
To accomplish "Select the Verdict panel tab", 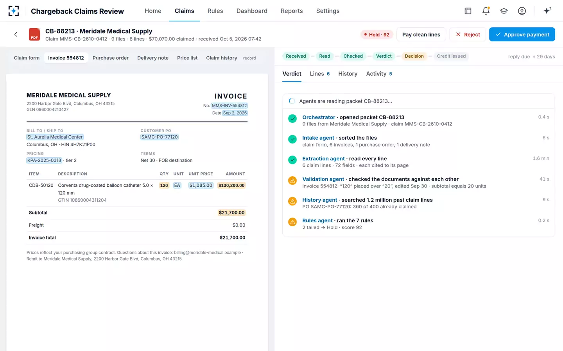I will point(292,74).
